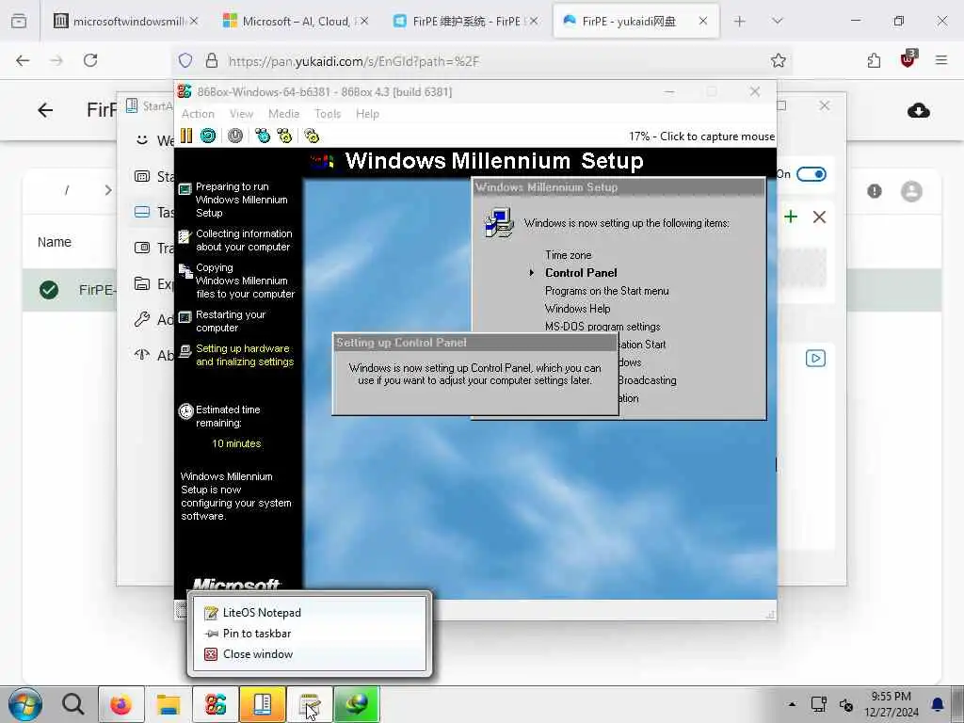The width and height of the screenshot is (964, 723).
Task: Click the tracking protection shield icon
Action: 185,60
